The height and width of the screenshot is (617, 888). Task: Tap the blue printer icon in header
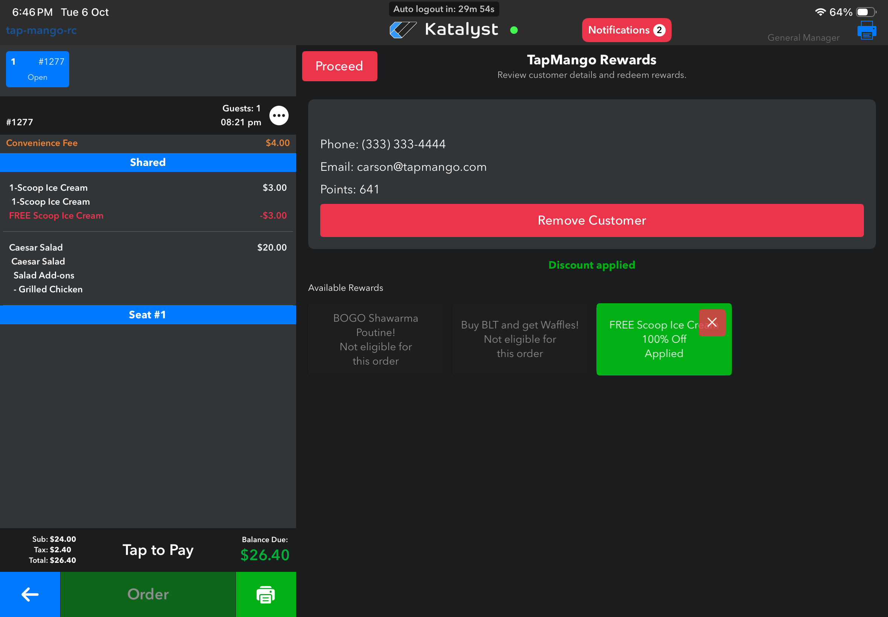866,30
